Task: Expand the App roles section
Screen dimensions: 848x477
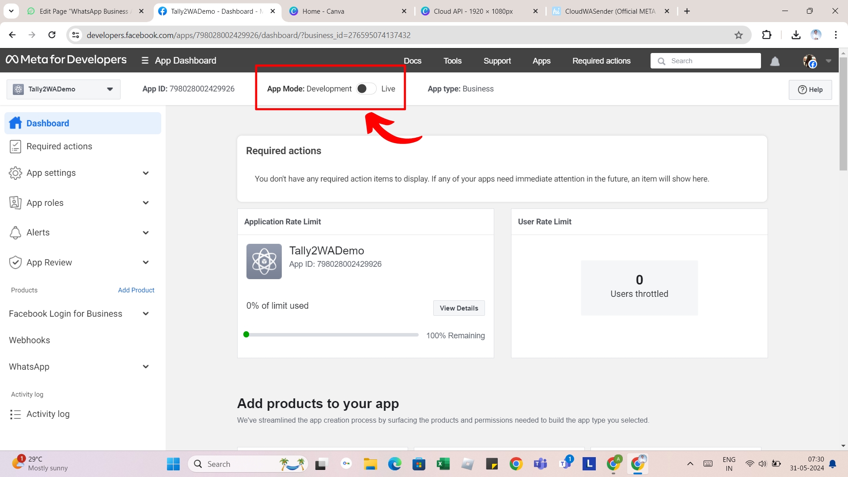Action: (x=146, y=203)
